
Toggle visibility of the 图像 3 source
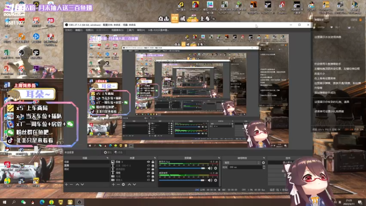[148, 162]
